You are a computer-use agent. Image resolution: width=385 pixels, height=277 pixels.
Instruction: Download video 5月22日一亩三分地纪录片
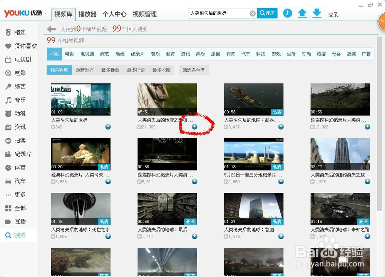click(281, 181)
